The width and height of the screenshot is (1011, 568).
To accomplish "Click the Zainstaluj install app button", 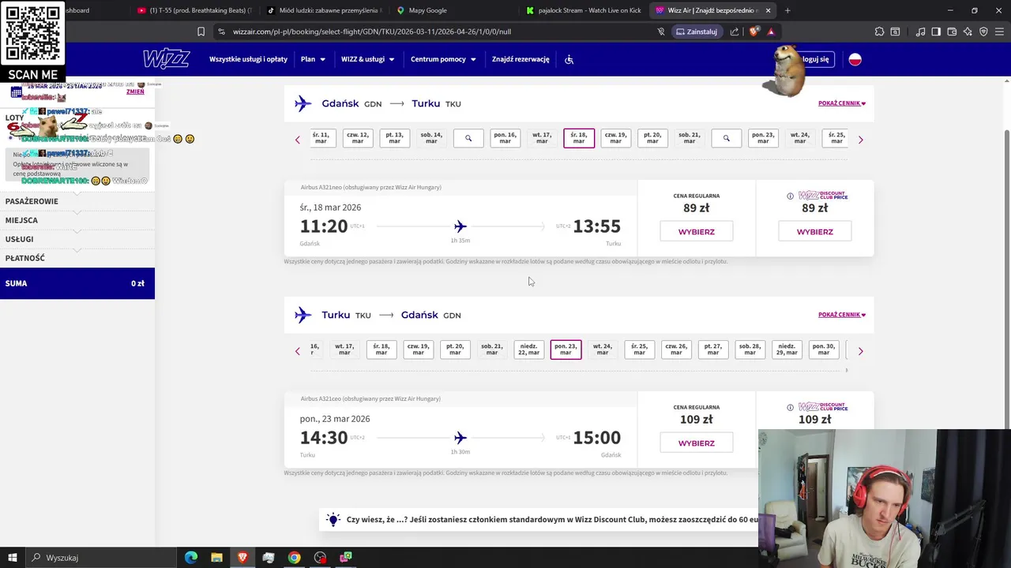I will coord(696,32).
